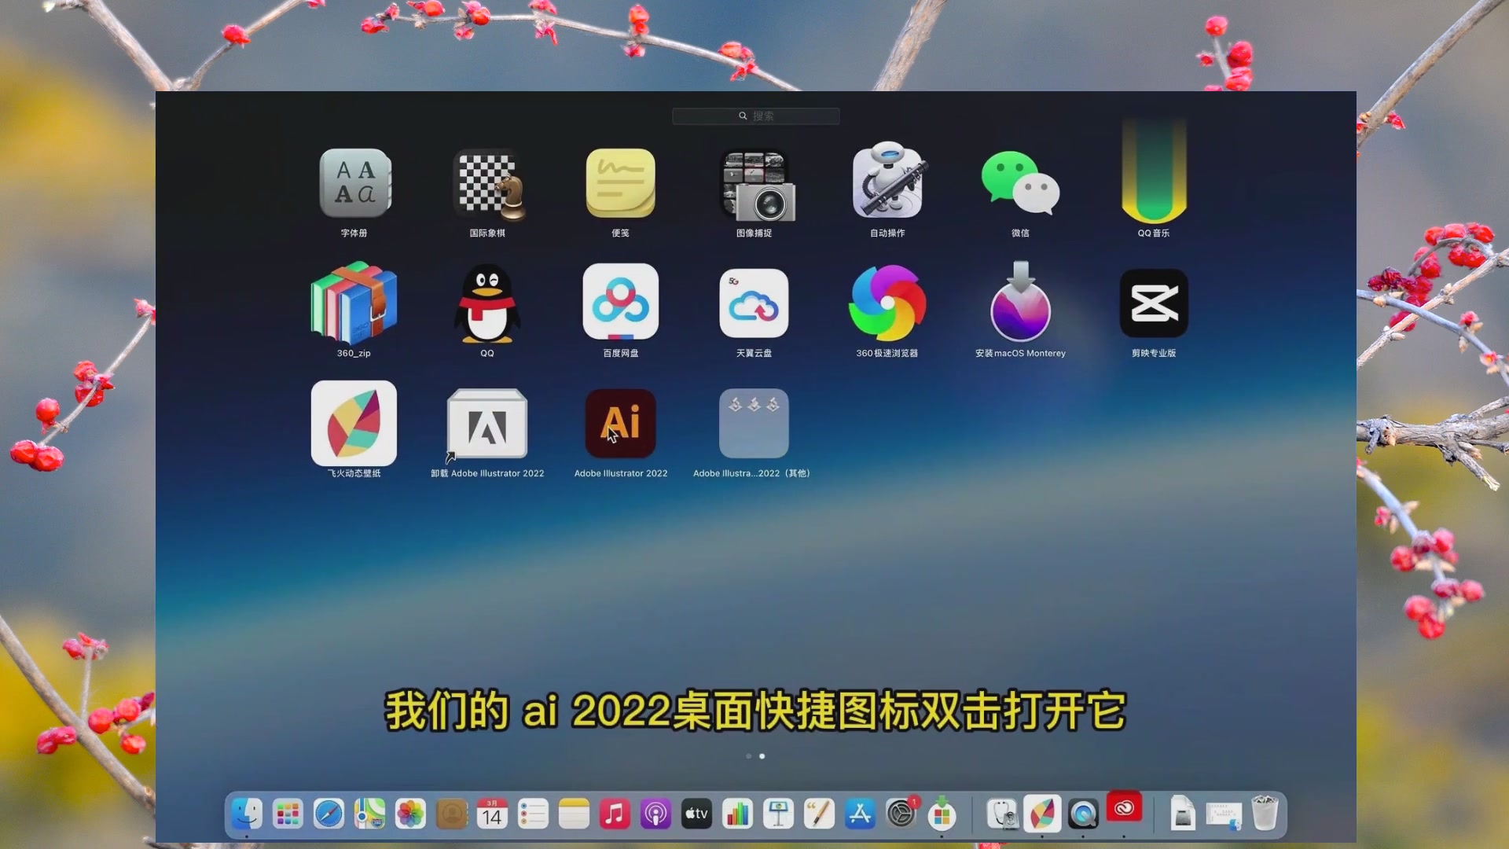Open Podcasts from the Dock
This screenshot has height=849, width=1509.
tap(655, 814)
